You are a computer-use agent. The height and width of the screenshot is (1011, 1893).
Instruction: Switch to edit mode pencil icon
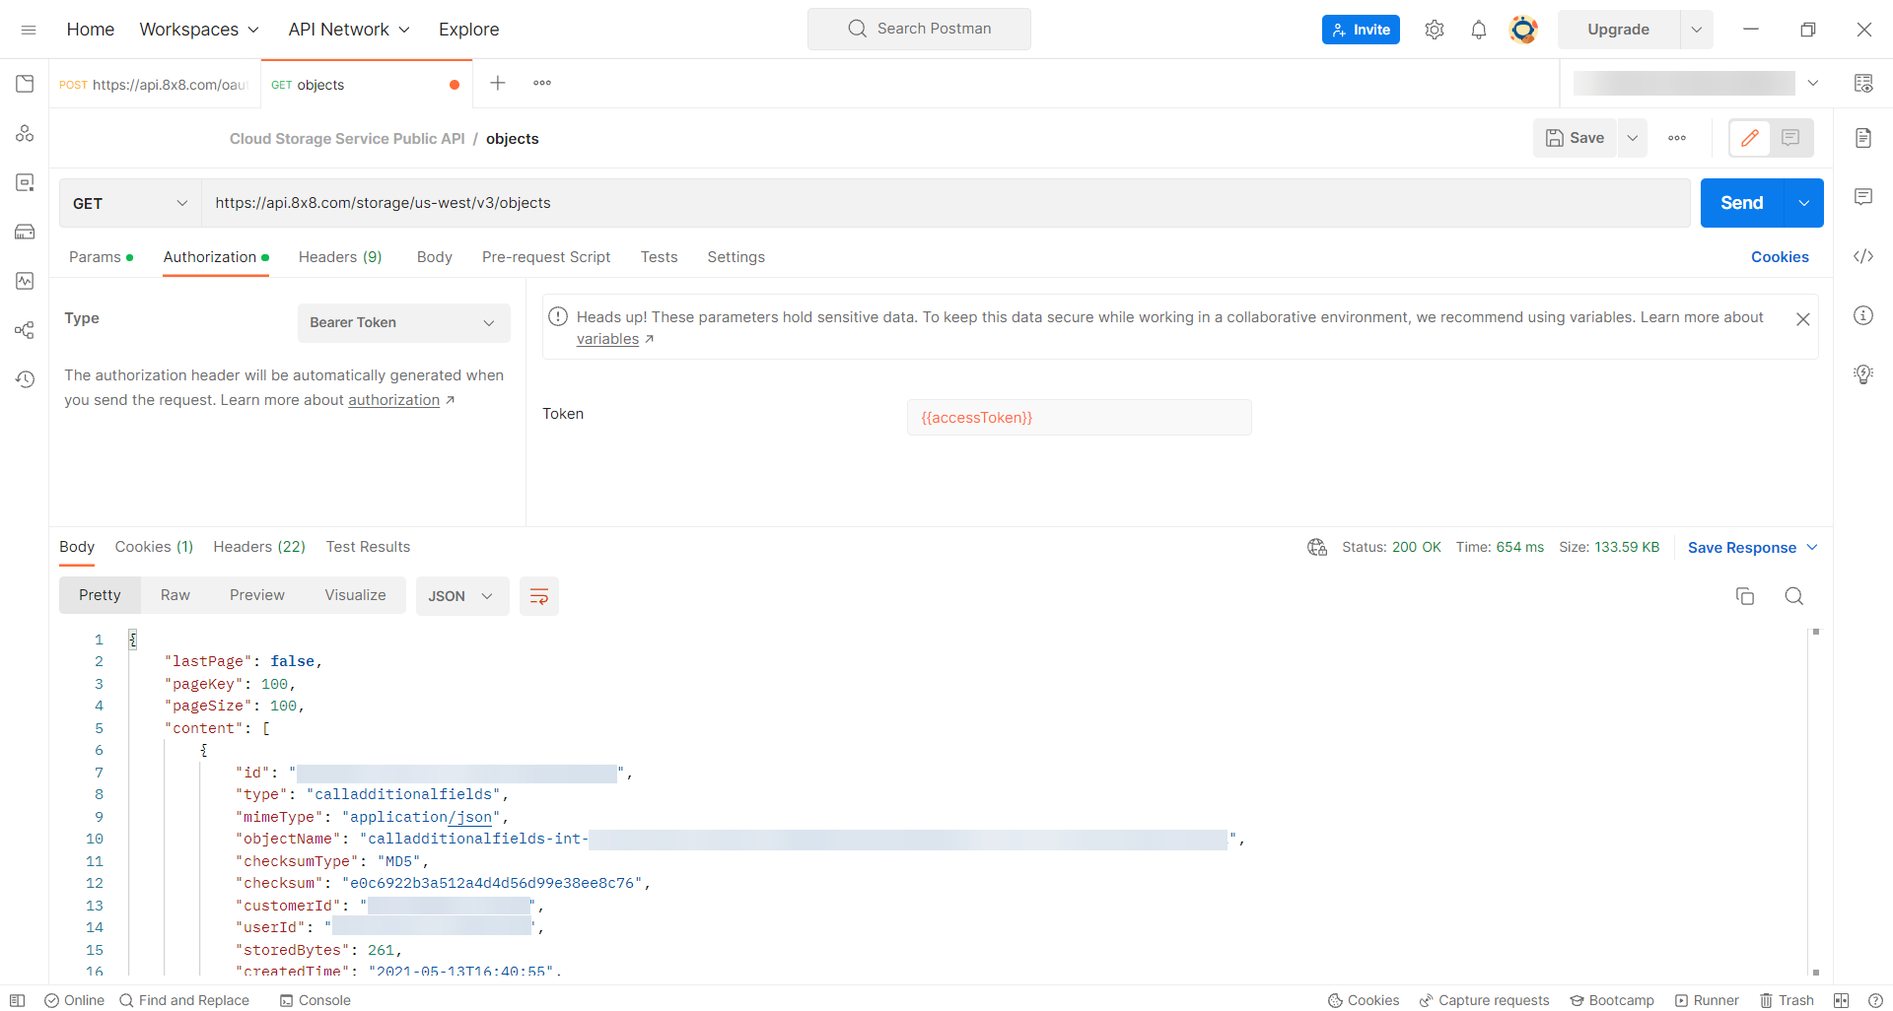1750,138
